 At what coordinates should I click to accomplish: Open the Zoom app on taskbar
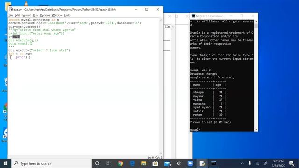click(190, 163)
